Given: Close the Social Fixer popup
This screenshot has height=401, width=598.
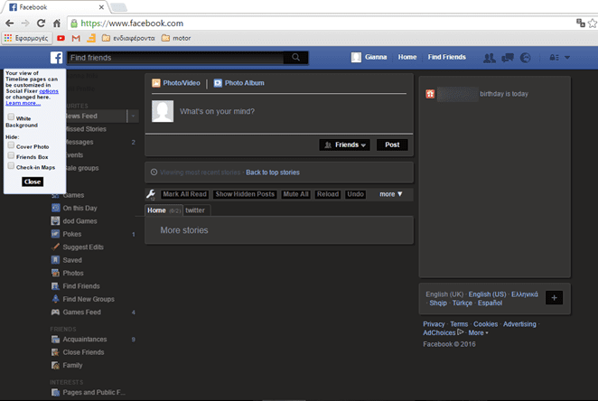Looking at the screenshot, I should point(33,182).
